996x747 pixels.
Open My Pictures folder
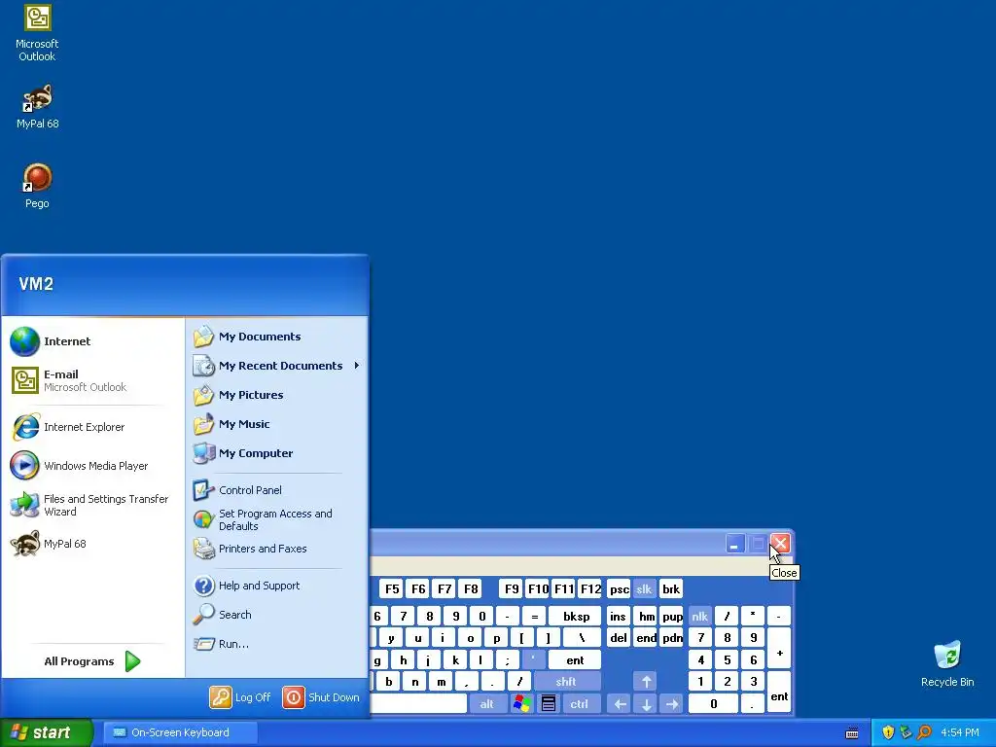277,395
